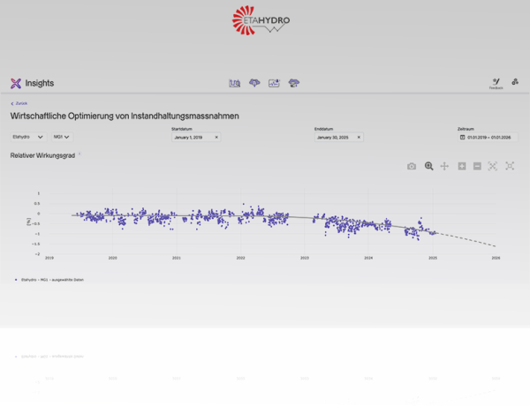Click the Startdatum date field
This screenshot has width=530, height=406.
pyautogui.click(x=196, y=137)
